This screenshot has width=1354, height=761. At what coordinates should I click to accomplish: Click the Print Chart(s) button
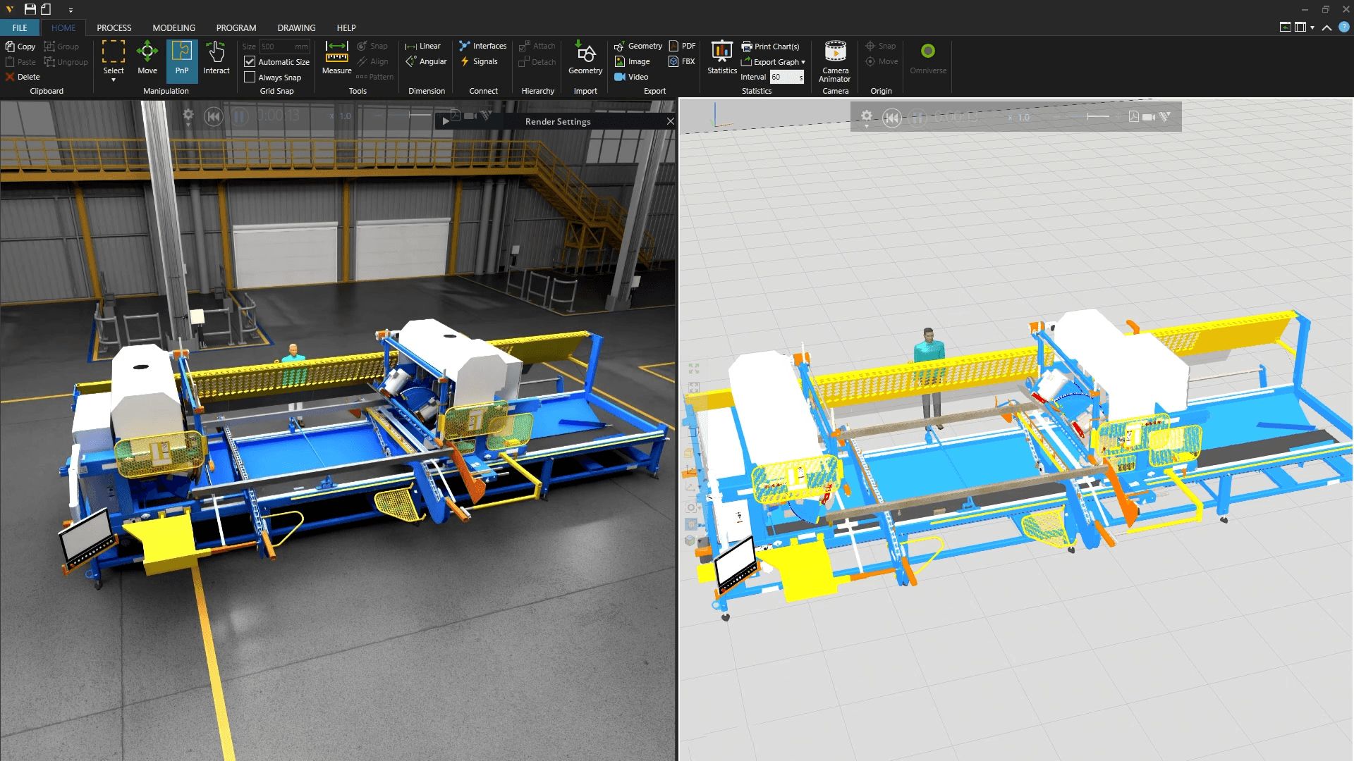[x=770, y=47]
